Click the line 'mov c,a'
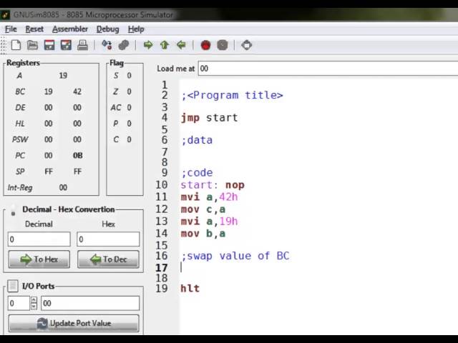The image size is (458, 343). click(203, 209)
